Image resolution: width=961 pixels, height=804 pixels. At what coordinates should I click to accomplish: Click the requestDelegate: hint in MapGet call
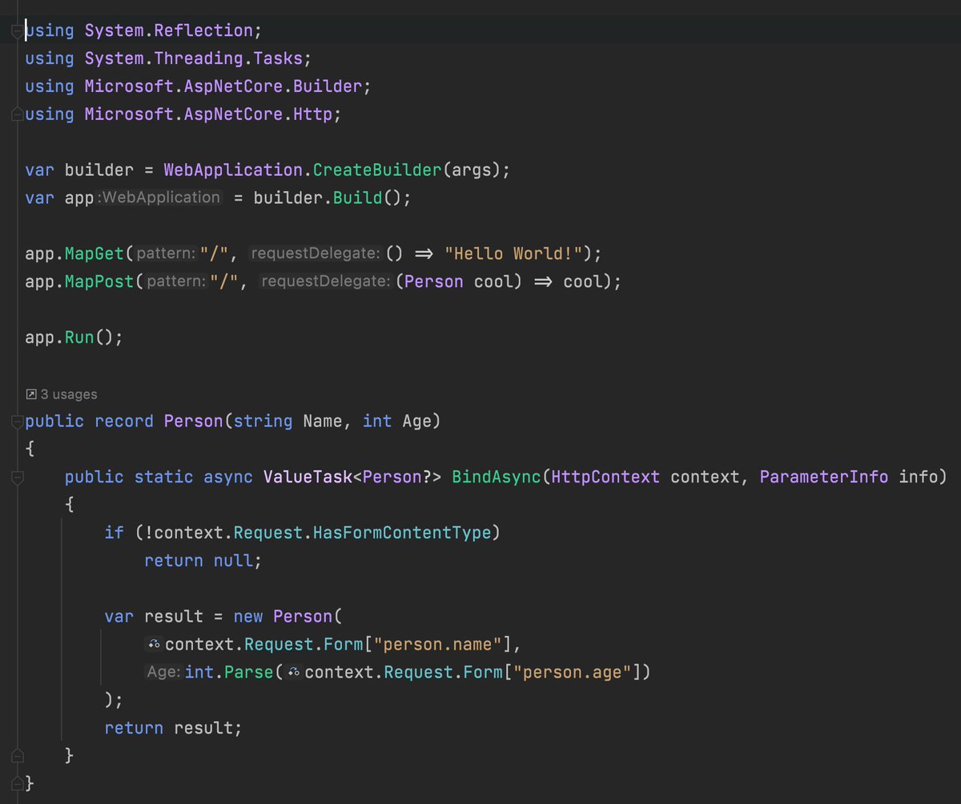point(316,254)
